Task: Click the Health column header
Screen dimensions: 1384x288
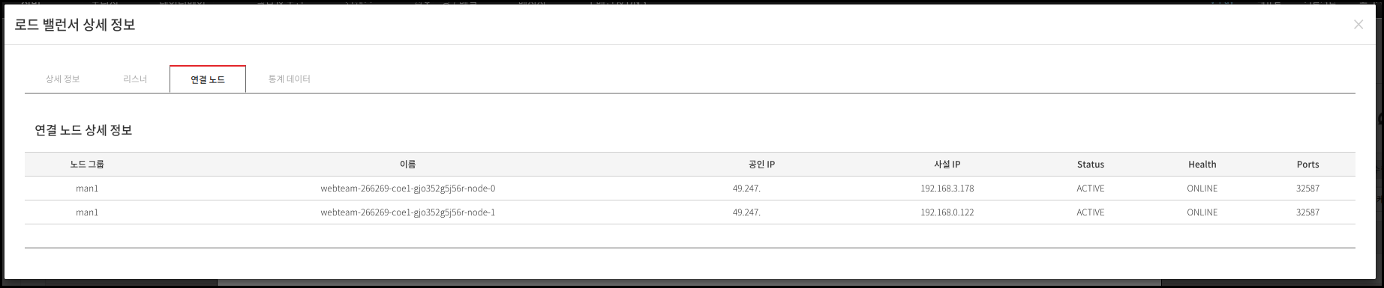Action: [x=1202, y=165]
